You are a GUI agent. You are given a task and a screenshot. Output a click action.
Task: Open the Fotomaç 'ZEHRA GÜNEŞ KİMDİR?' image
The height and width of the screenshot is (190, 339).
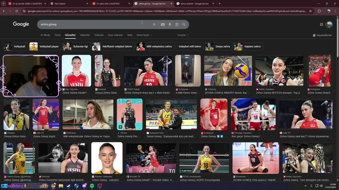228,71
